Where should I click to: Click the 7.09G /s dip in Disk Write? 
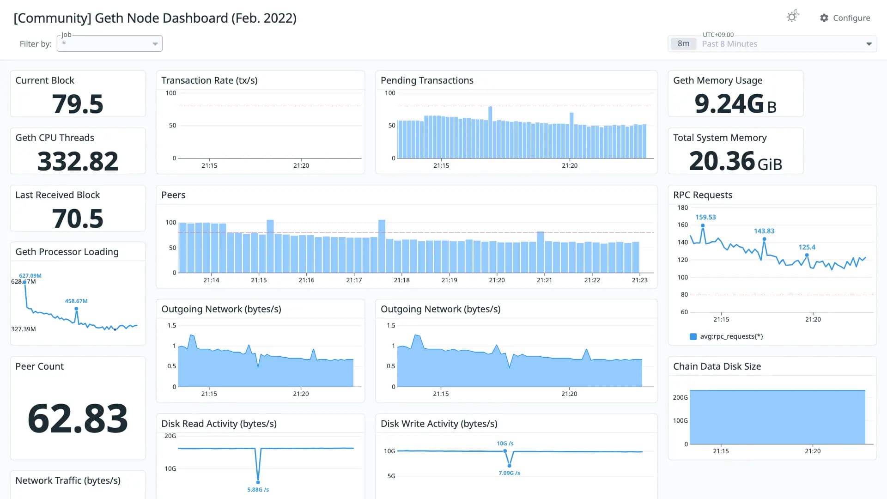tap(509, 466)
